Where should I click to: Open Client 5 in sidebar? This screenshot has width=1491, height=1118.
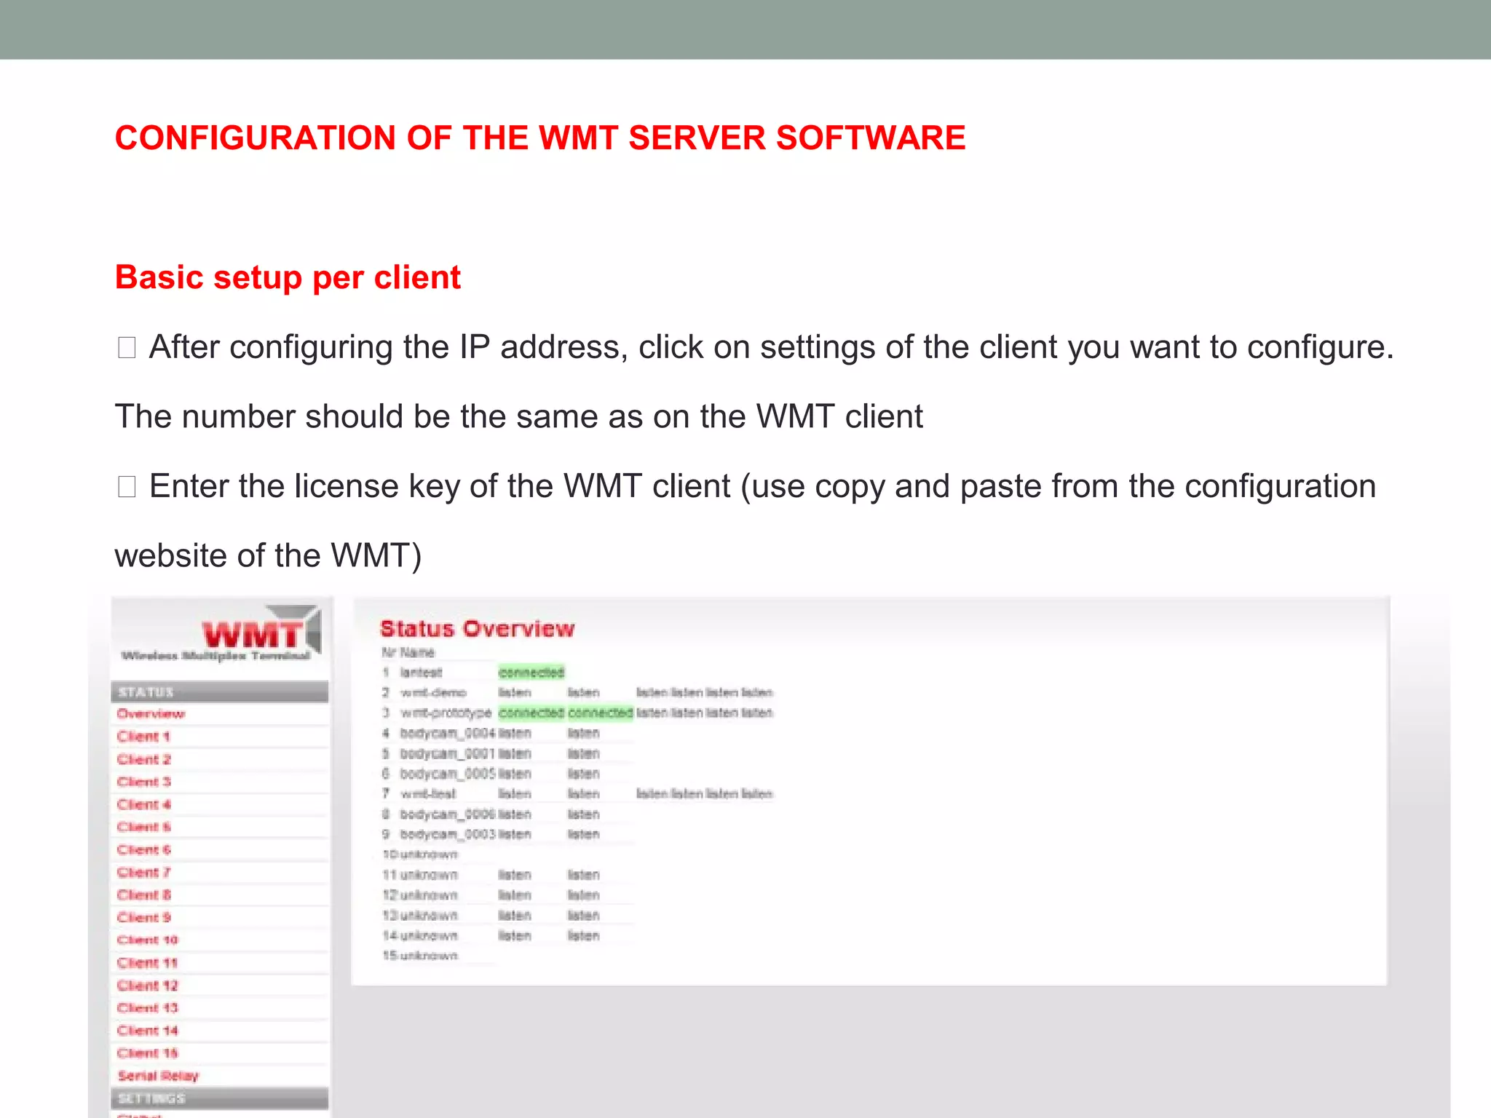tap(143, 826)
